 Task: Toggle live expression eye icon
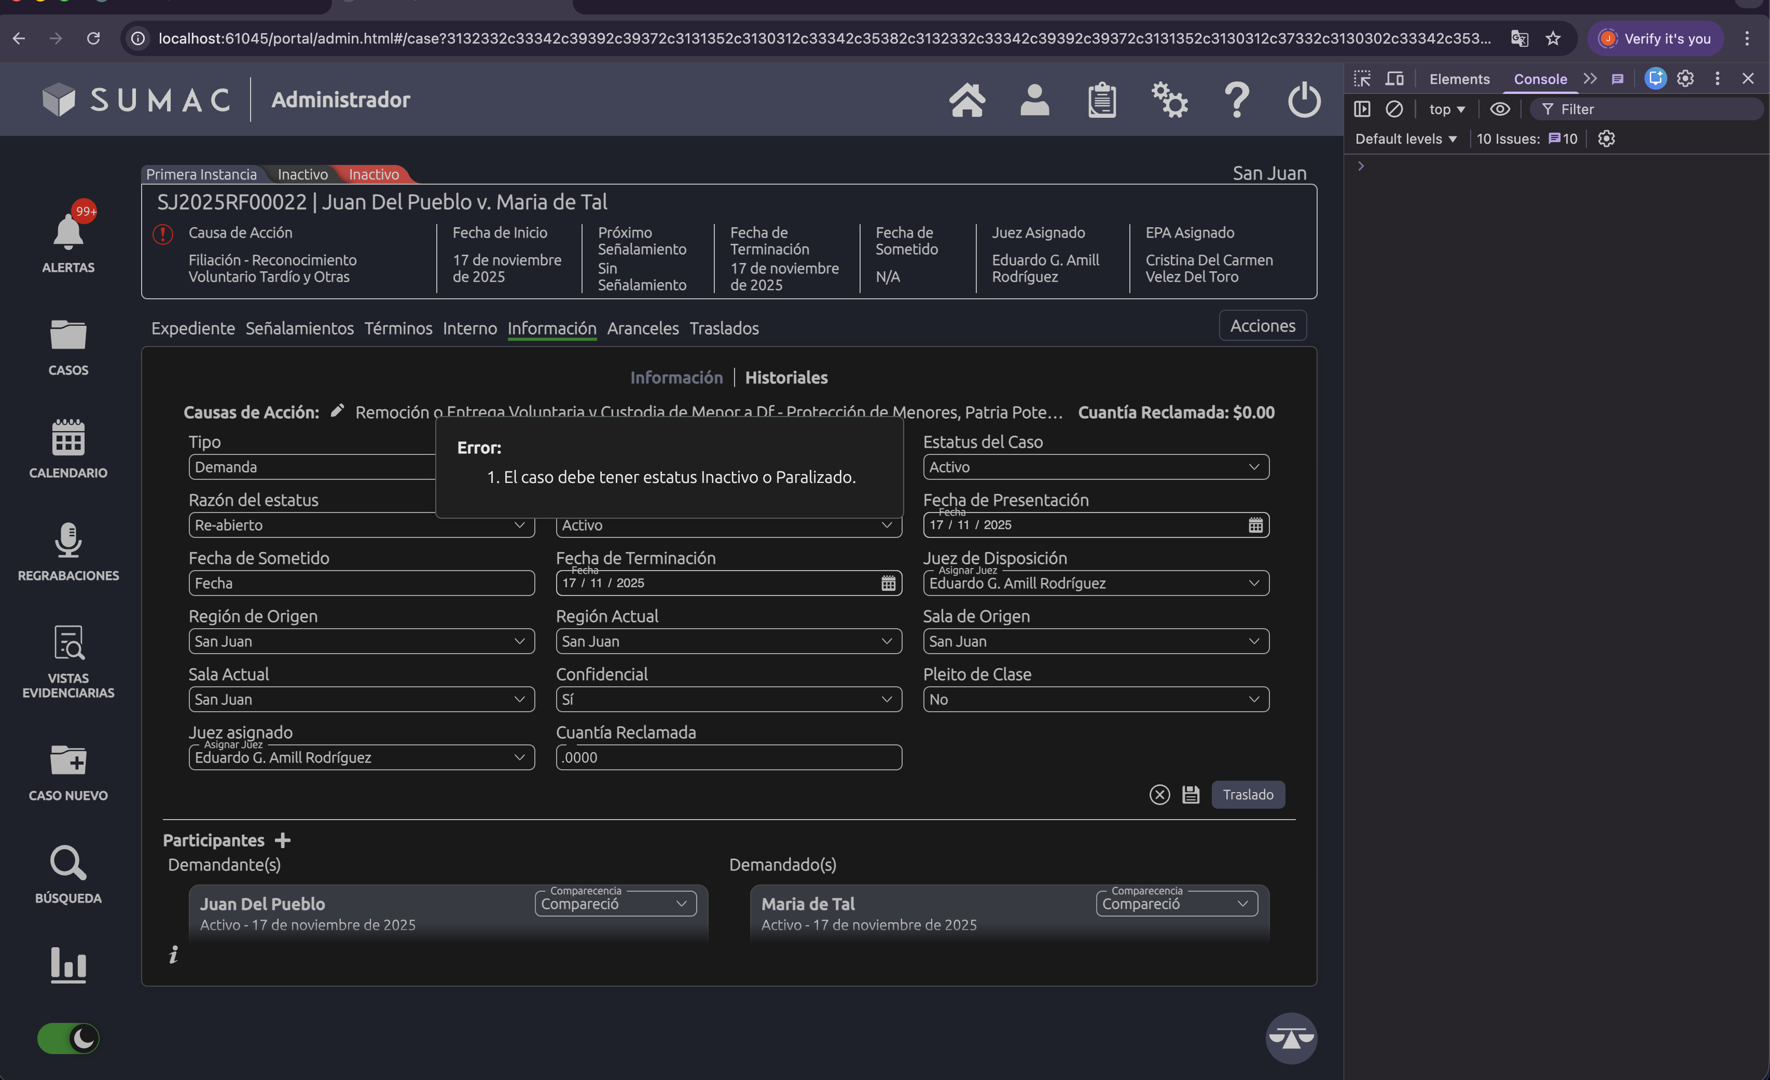point(1499,109)
